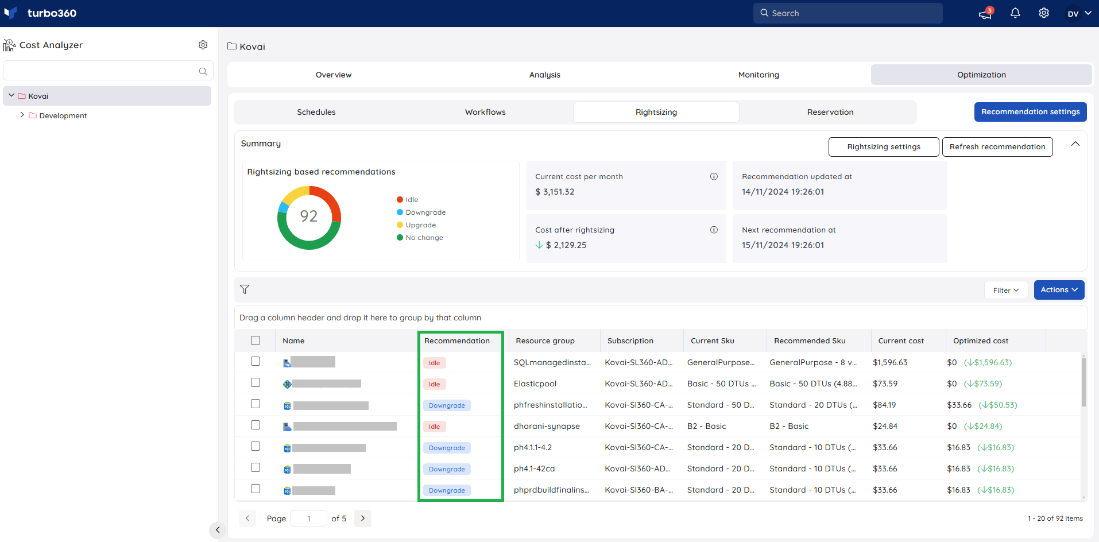The image size is (1099, 542).
Task: Click the info icon for Cost after rightsizing
Action: [714, 230]
